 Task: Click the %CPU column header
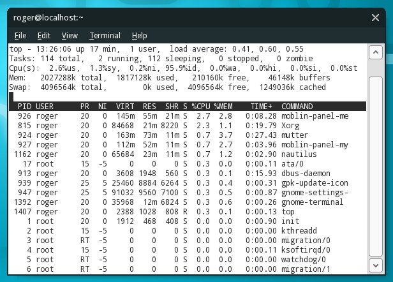[201, 107]
